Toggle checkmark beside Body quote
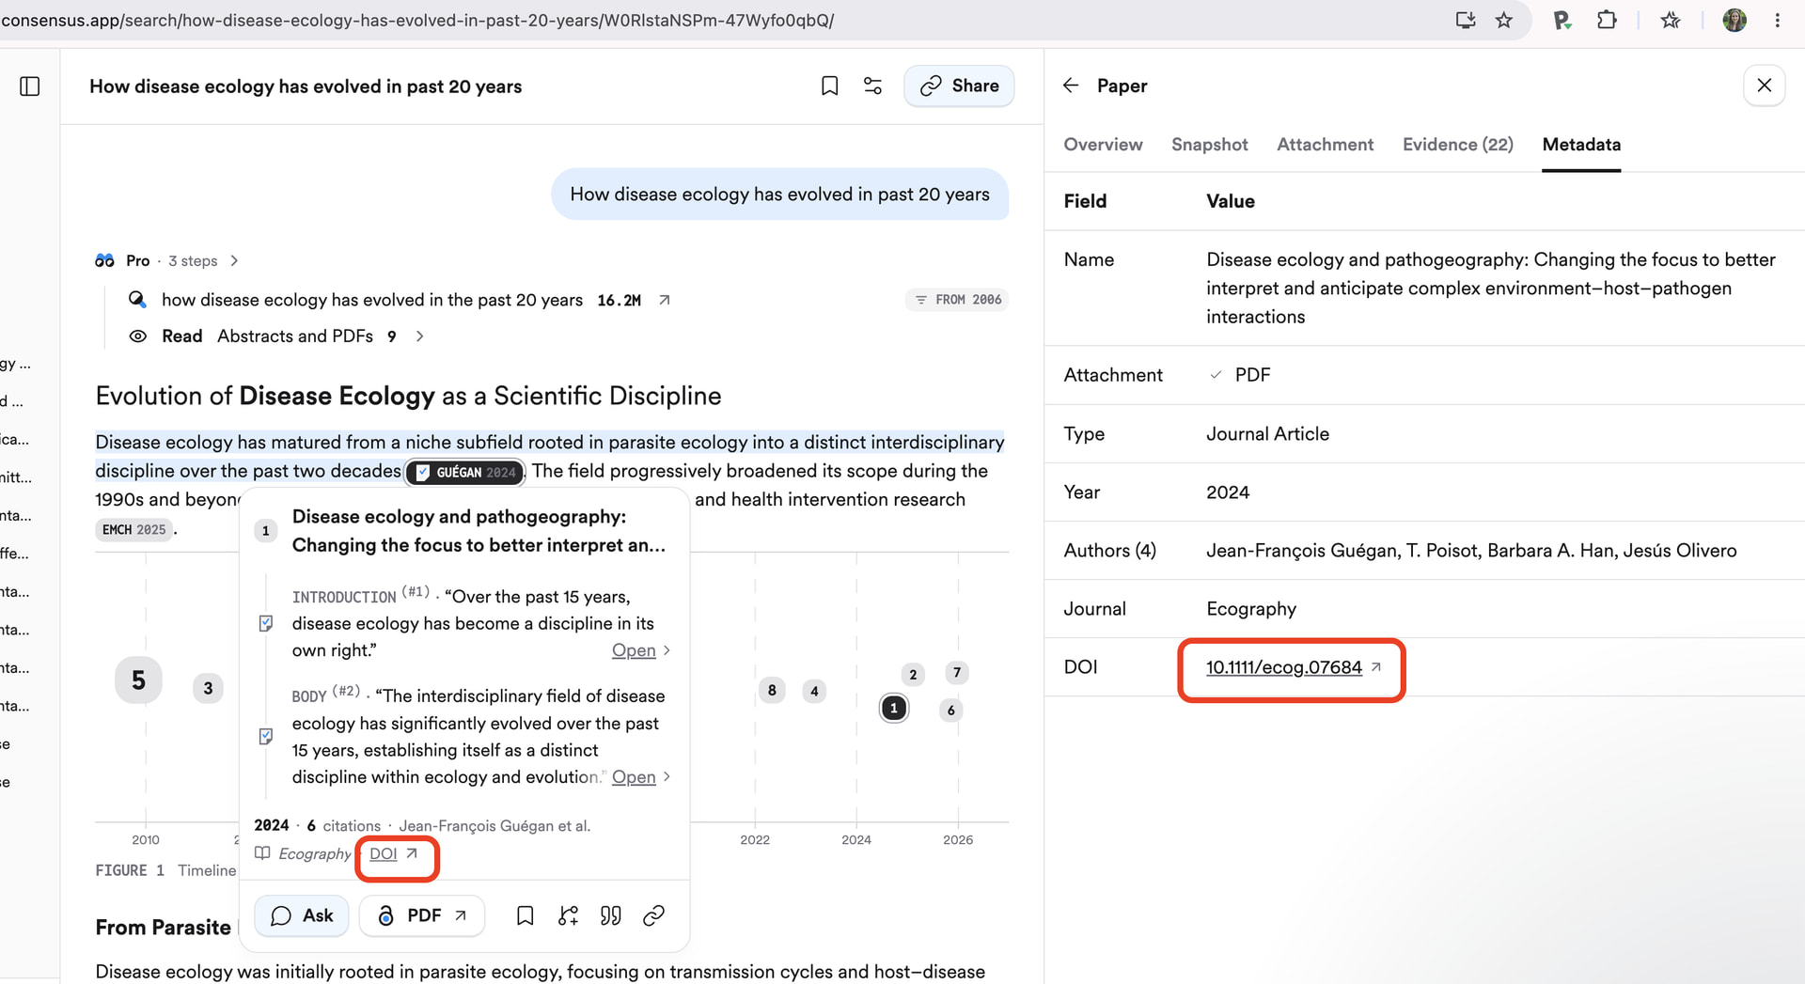 (266, 736)
